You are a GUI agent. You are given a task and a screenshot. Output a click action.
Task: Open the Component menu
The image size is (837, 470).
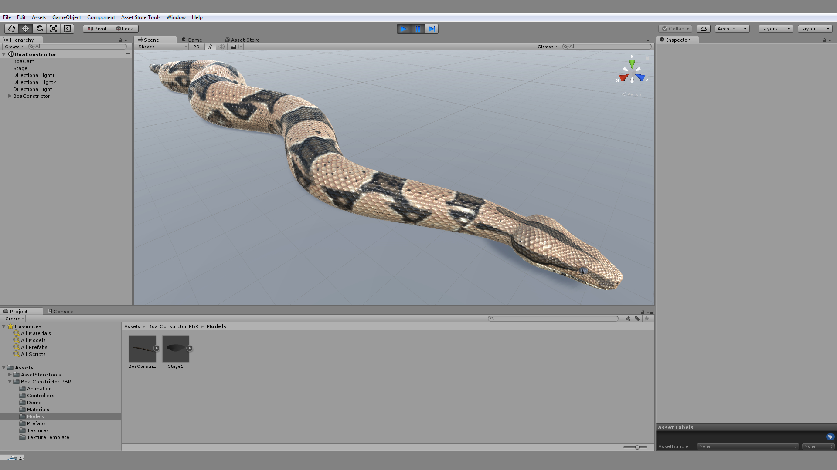pyautogui.click(x=101, y=17)
